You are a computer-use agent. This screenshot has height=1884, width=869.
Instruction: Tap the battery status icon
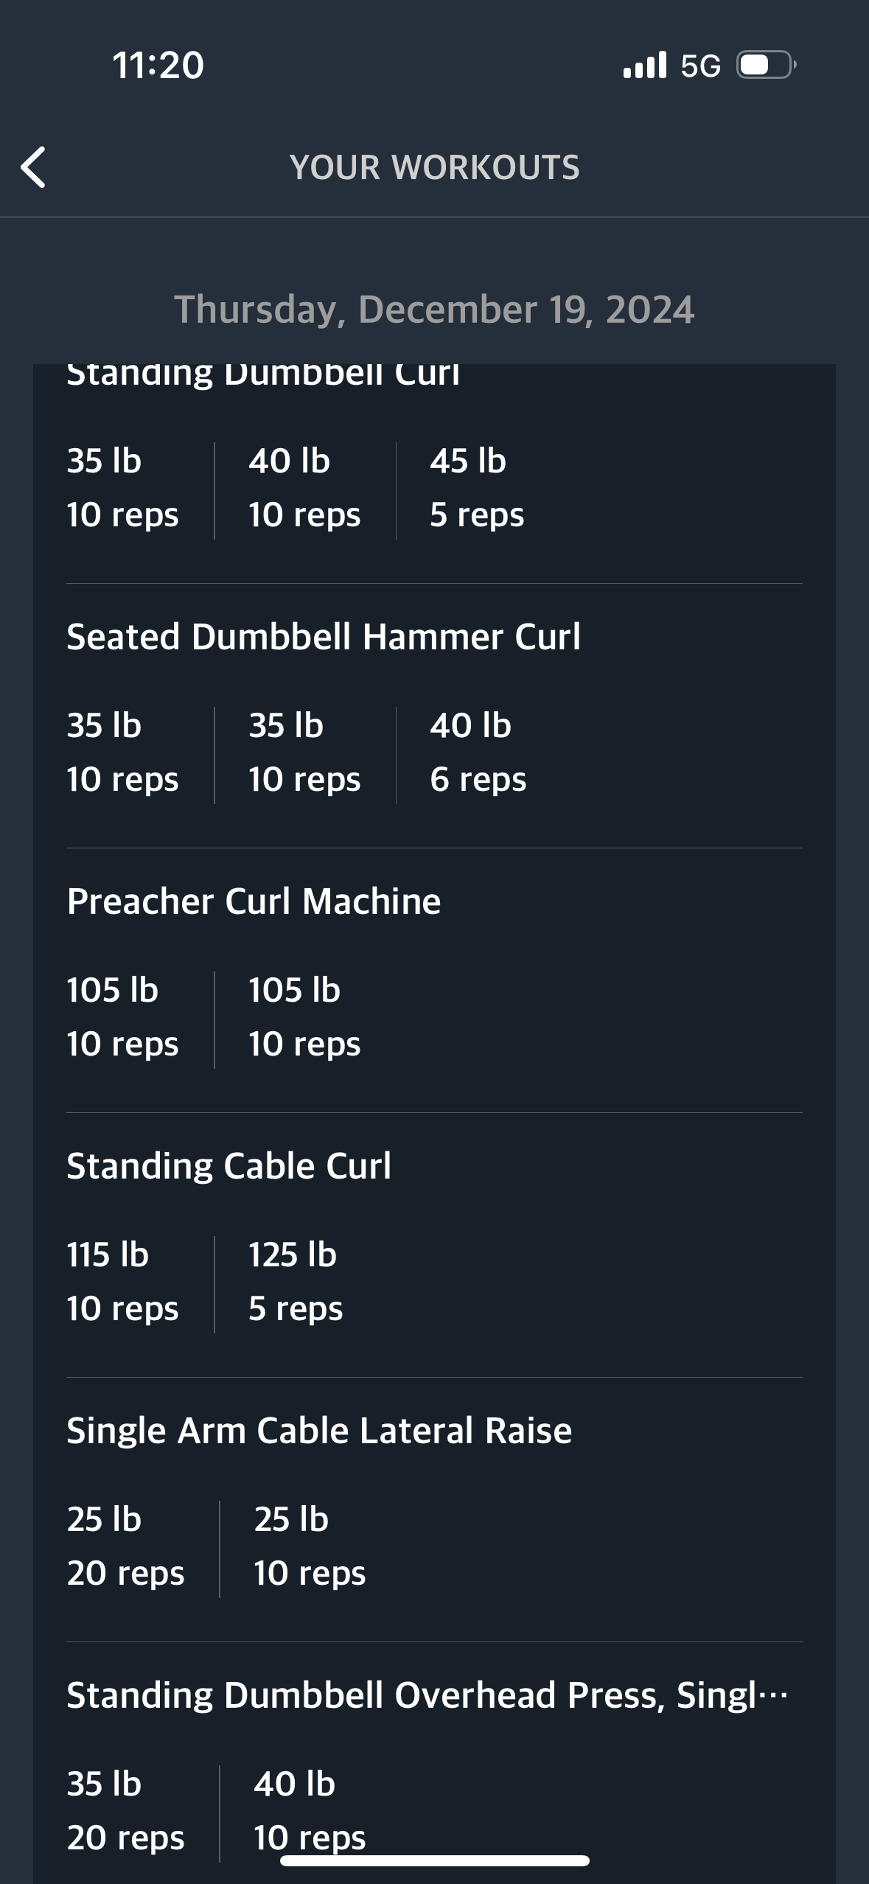[x=766, y=65]
